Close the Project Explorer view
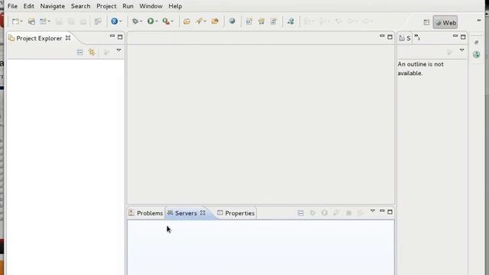The width and height of the screenshot is (489, 275). pyautogui.click(x=68, y=38)
